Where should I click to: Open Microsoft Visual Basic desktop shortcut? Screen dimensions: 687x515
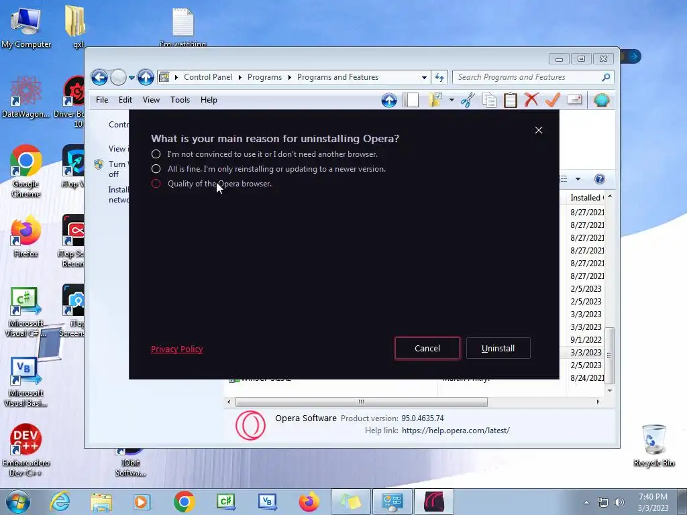[x=25, y=382]
